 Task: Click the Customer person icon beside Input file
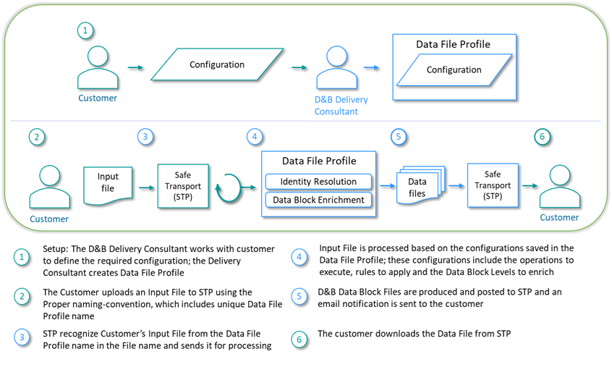[x=50, y=187]
